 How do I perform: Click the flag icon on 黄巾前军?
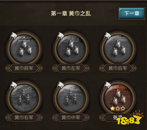point(13,36)
